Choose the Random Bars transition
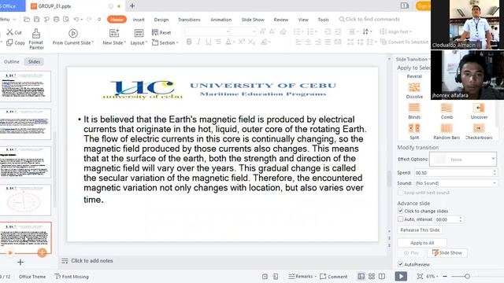The image size is (504, 283). click(447, 131)
